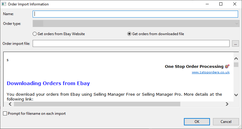Viewport: 242px width, 129px height.
Task: Enable Prompt for filename on each import
Action: coord(34,114)
